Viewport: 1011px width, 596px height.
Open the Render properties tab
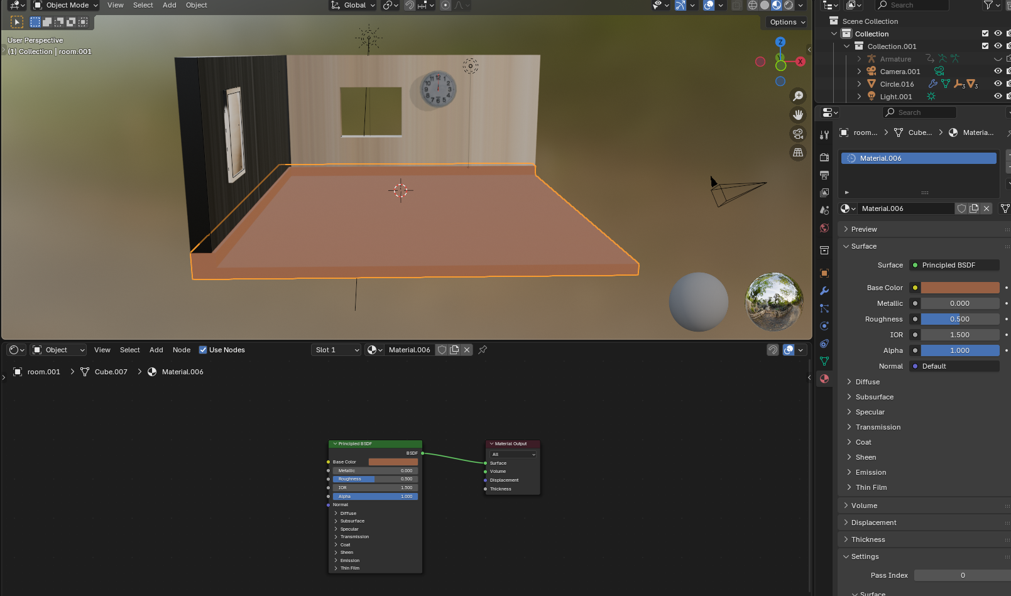click(x=824, y=158)
